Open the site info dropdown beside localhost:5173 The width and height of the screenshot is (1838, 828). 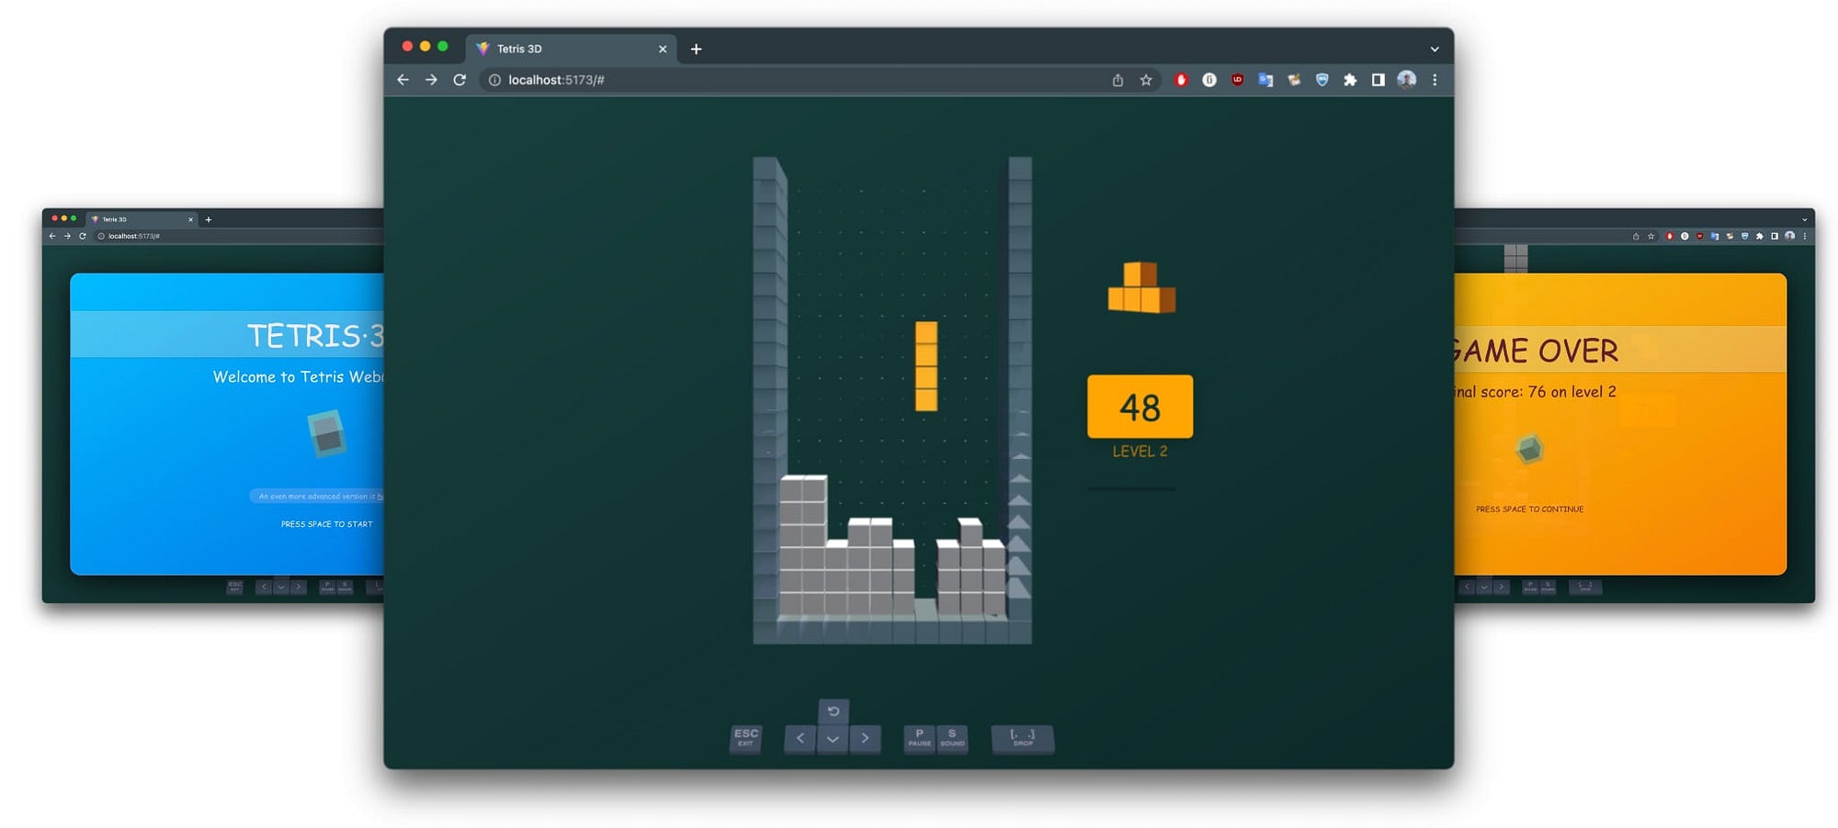point(494,80)
